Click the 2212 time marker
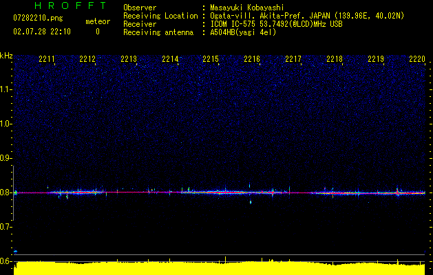This screenshot has height=275, width=433. 87,59
